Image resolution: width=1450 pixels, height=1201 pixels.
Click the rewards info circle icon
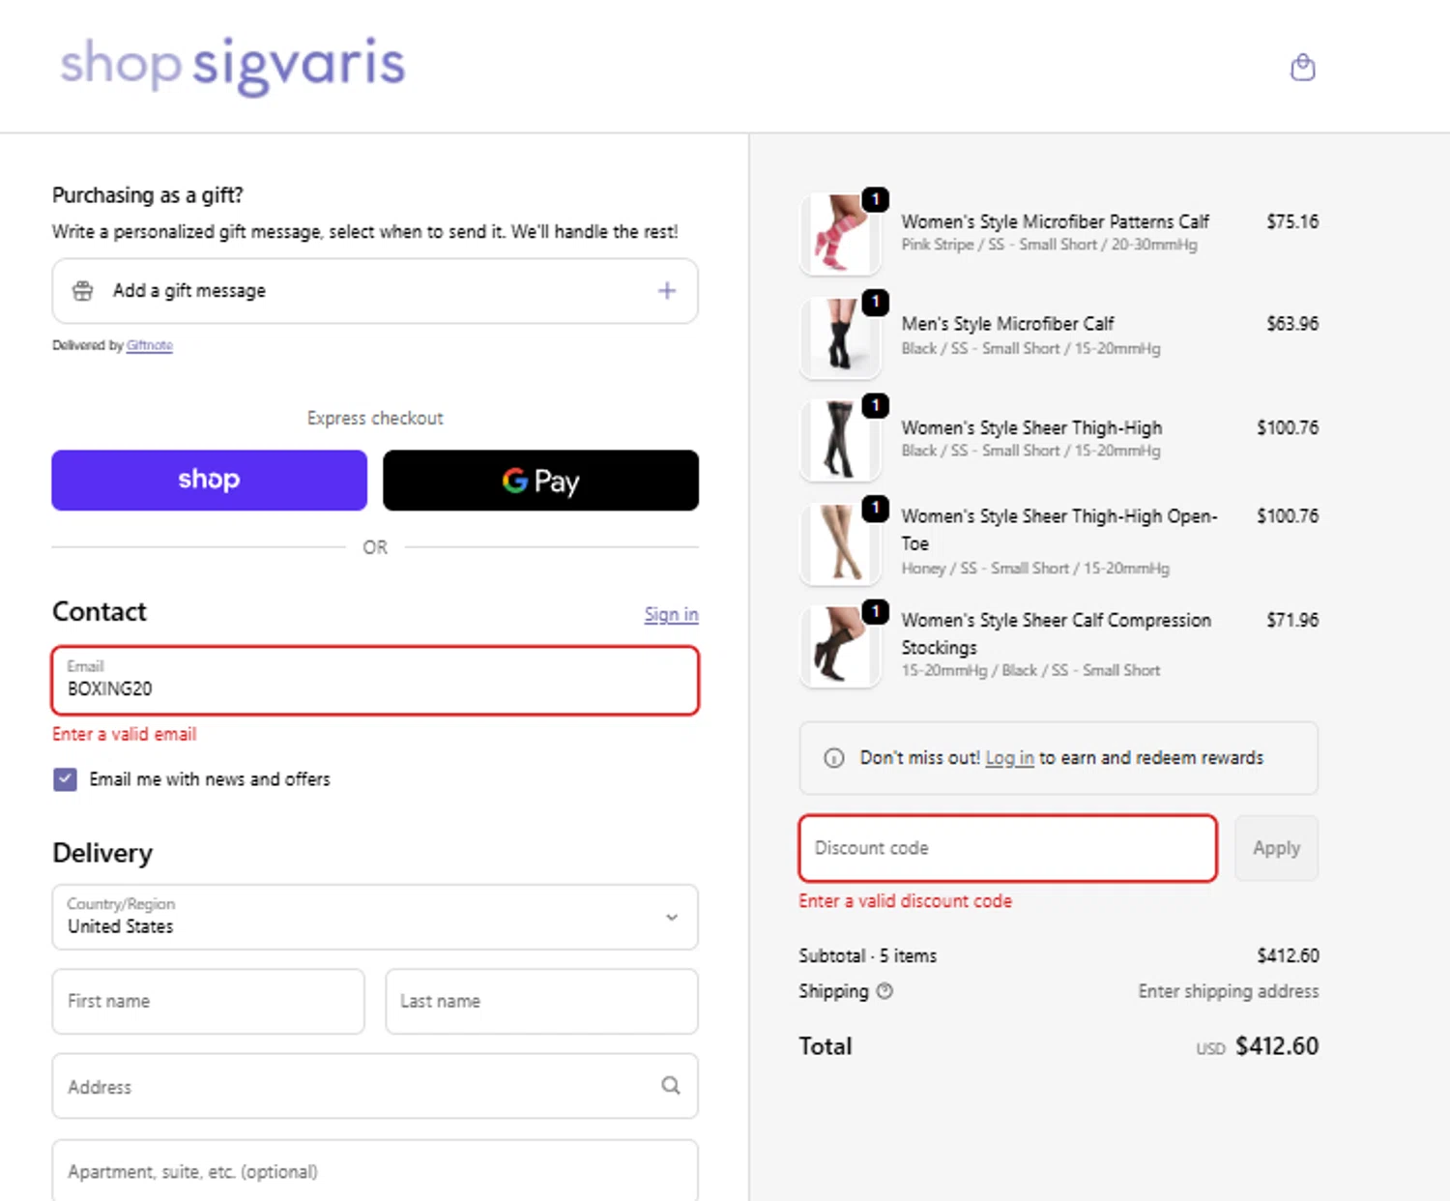coord(833,758)
